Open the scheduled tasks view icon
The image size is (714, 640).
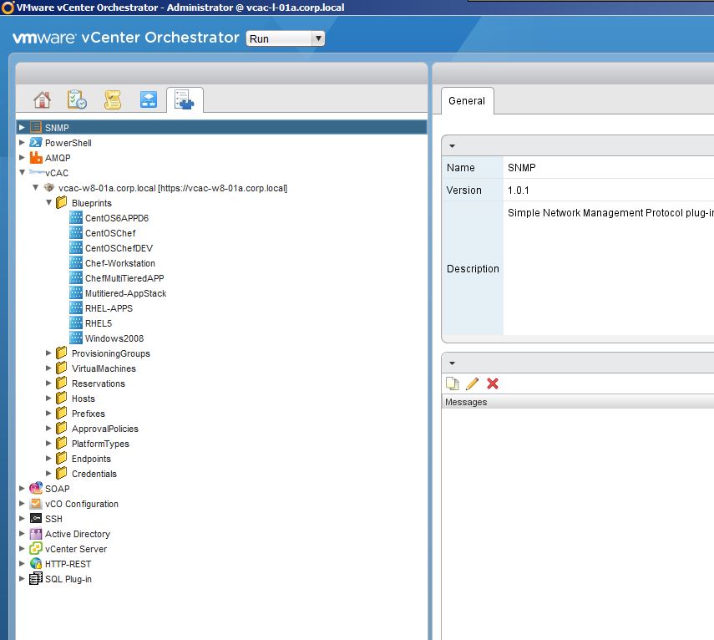click(77, 99)
